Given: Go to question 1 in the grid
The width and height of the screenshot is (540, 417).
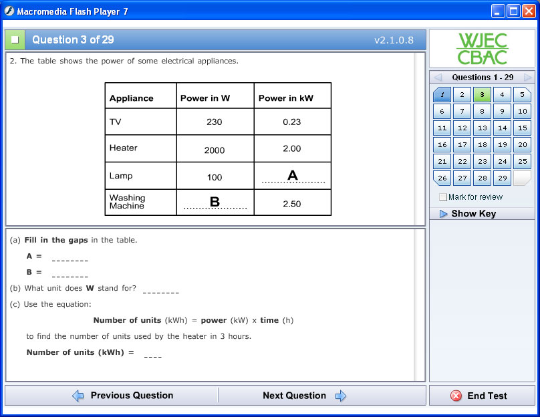Looking at the screenshot, I should point(442,94).
